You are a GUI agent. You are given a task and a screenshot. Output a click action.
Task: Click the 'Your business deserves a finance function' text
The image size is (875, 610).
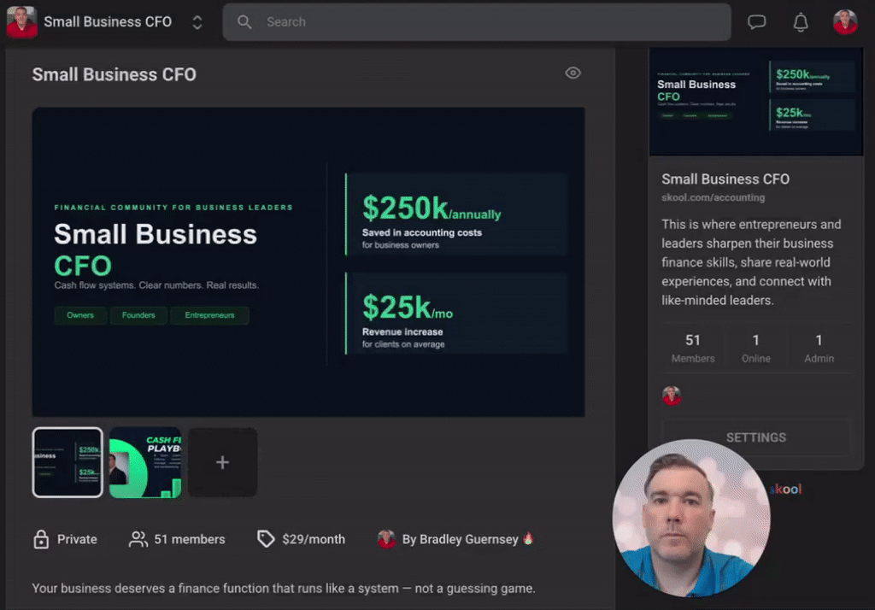(x=284, y=589)
